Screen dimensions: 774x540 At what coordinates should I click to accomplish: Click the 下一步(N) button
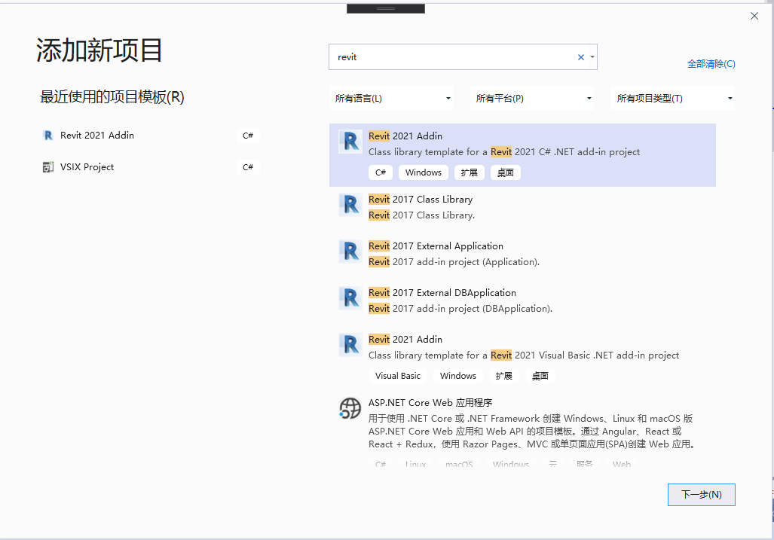click(702, 495)
